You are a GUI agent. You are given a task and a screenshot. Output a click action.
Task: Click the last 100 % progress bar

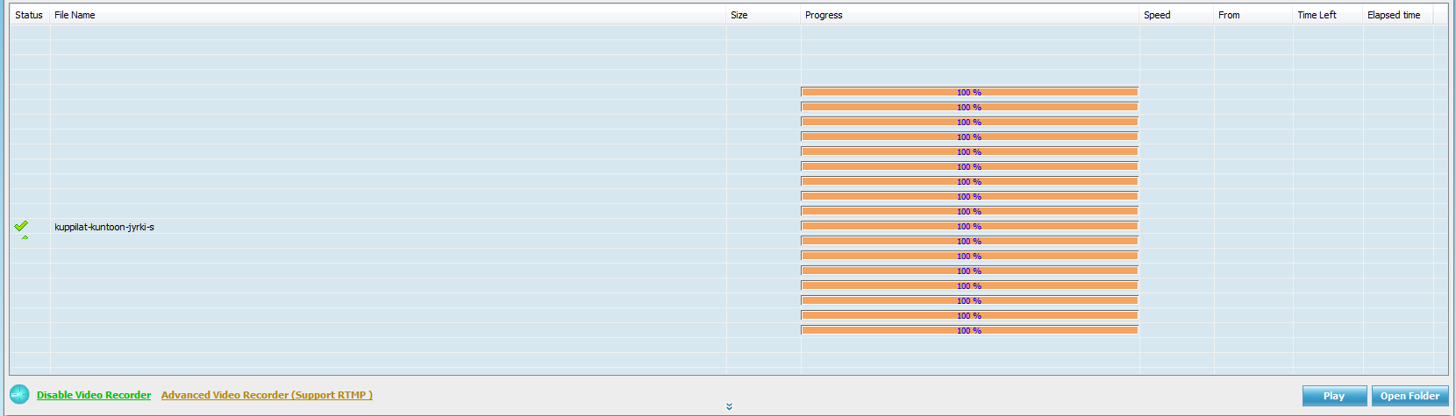click(969, 330)
